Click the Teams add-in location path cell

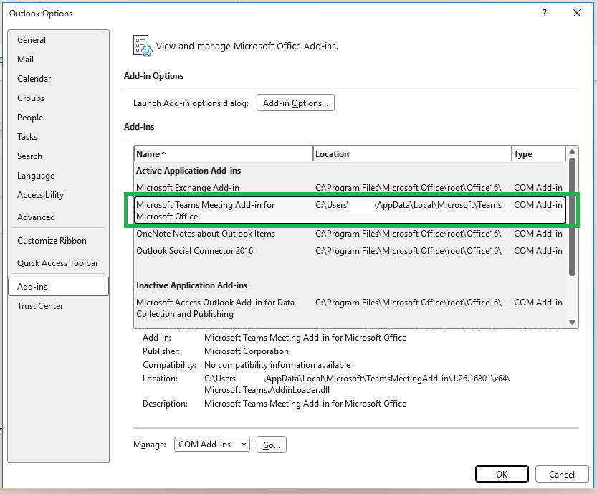click(x=409, y=205)
